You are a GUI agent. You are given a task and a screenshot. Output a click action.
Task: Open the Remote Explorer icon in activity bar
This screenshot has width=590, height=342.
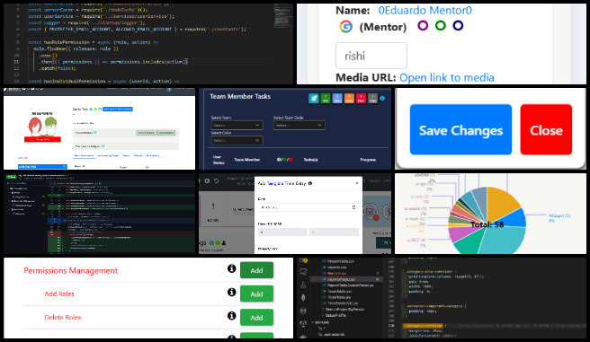(x=303, y=272)
